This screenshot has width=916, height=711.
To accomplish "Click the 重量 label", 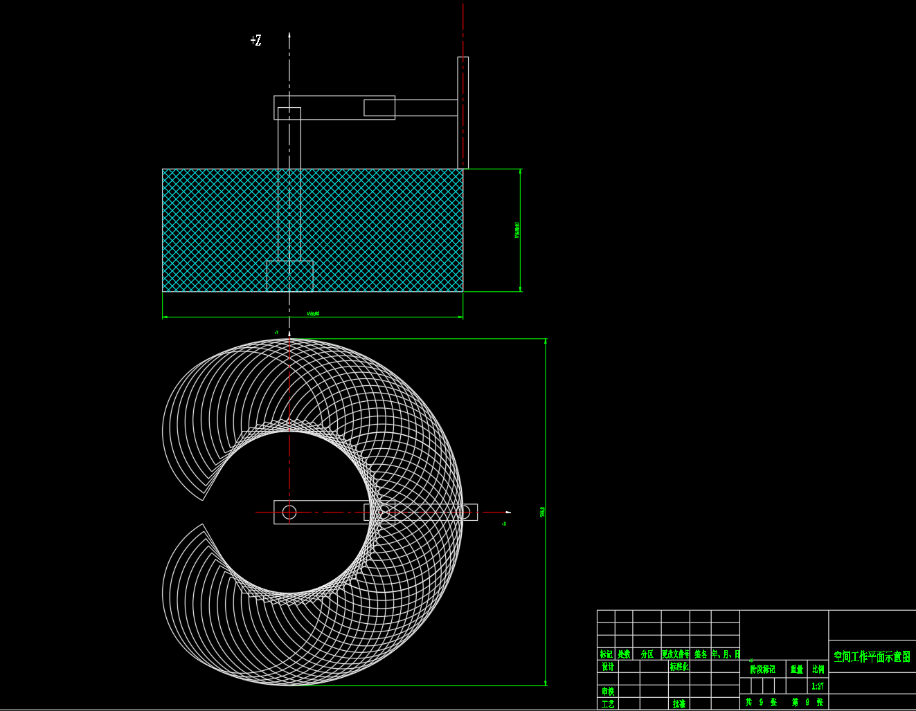I will click(x=797, y=670).
